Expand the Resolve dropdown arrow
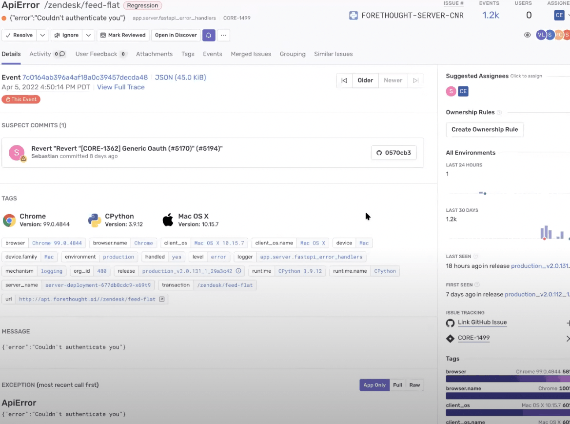570x424 pixels. [42, 35]
